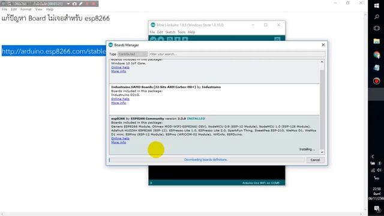Open Notepad Help menu
The height and width of the screenshot is (216, 384).
[50, 10]
